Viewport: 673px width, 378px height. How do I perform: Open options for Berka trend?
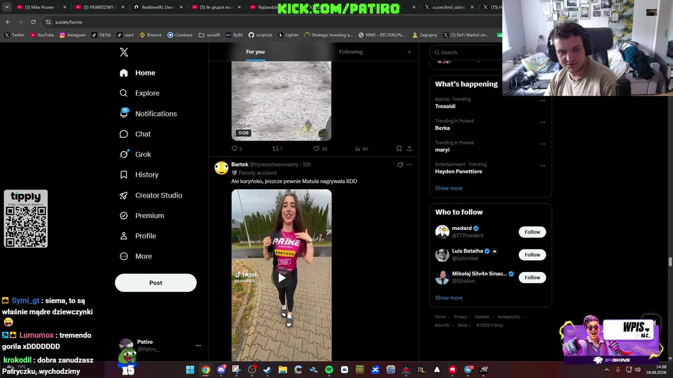click(x=543, y=122)
